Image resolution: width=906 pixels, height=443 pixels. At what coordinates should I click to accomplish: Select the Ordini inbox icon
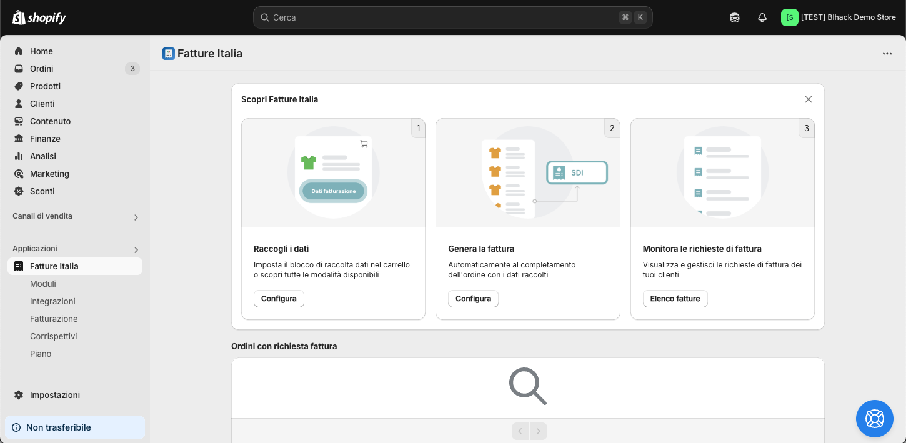(19, 69)
